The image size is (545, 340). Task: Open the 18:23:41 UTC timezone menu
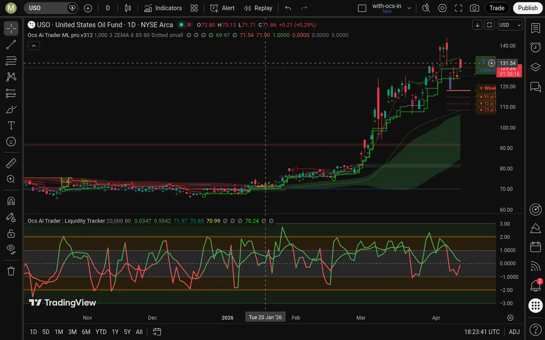coord(482,332)
